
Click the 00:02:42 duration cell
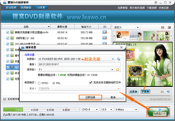coord(62,38)
